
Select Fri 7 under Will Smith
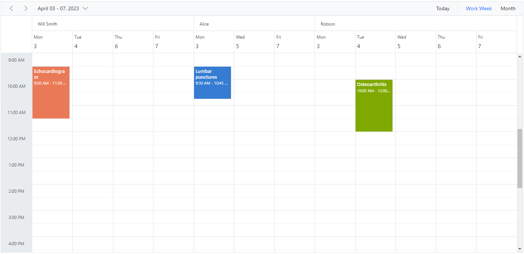coord(174,42)
